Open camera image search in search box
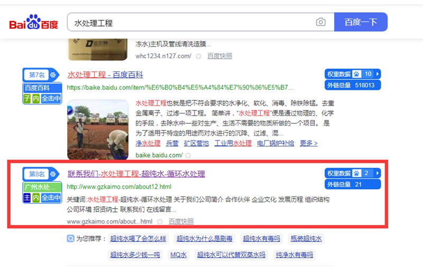423x268 pixels. [320, 22]
